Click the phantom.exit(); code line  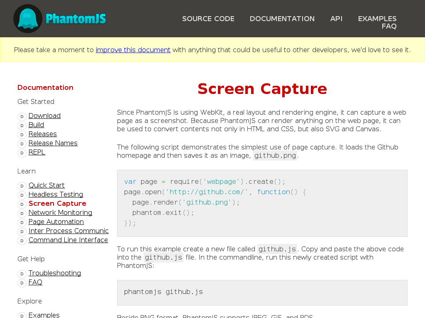[x=163, y=213]
